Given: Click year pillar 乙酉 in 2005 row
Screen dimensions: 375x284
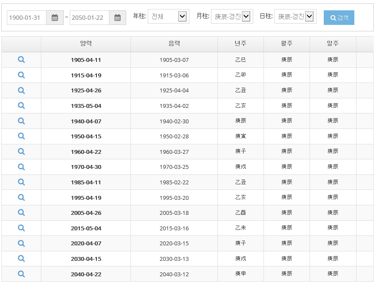Looking at the screenshot, I should (x=241, y=213).
